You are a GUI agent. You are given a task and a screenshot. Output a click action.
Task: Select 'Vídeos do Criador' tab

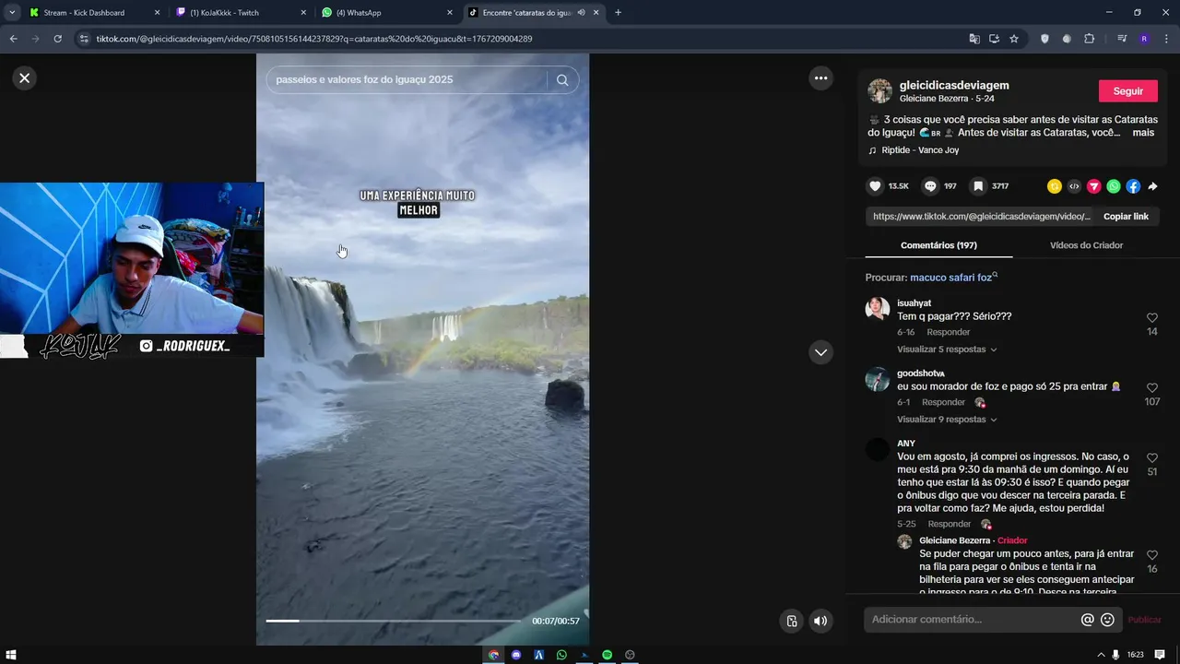[1086, 245]
